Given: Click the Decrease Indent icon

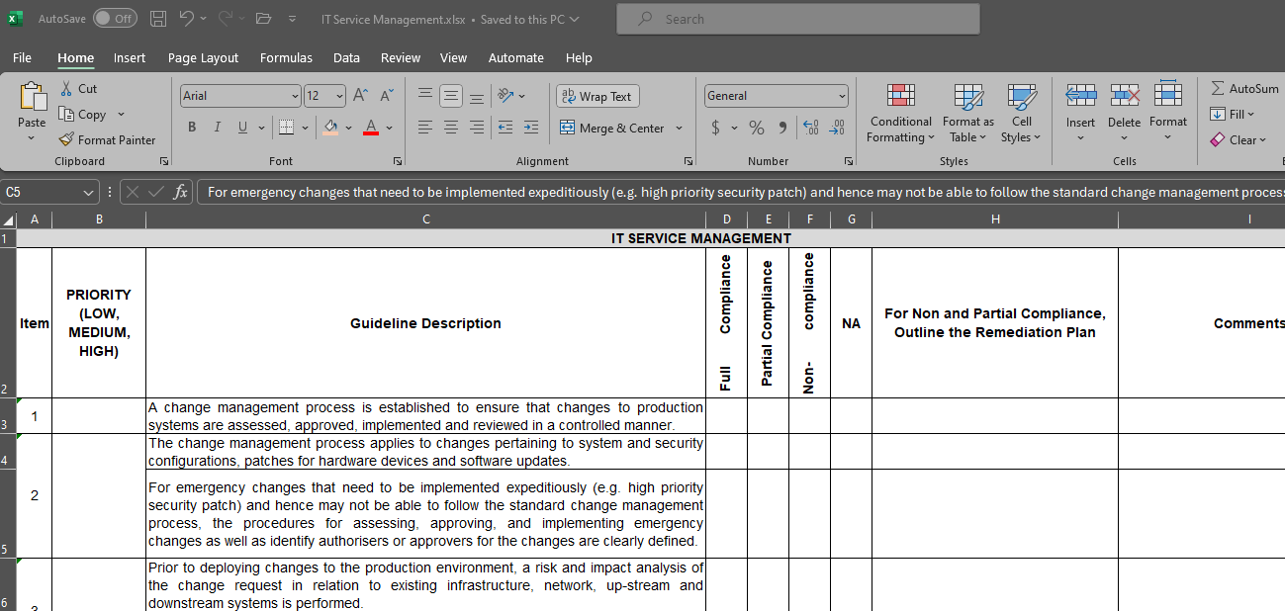Looking at the screenshot, I should [x=505, y=128].
